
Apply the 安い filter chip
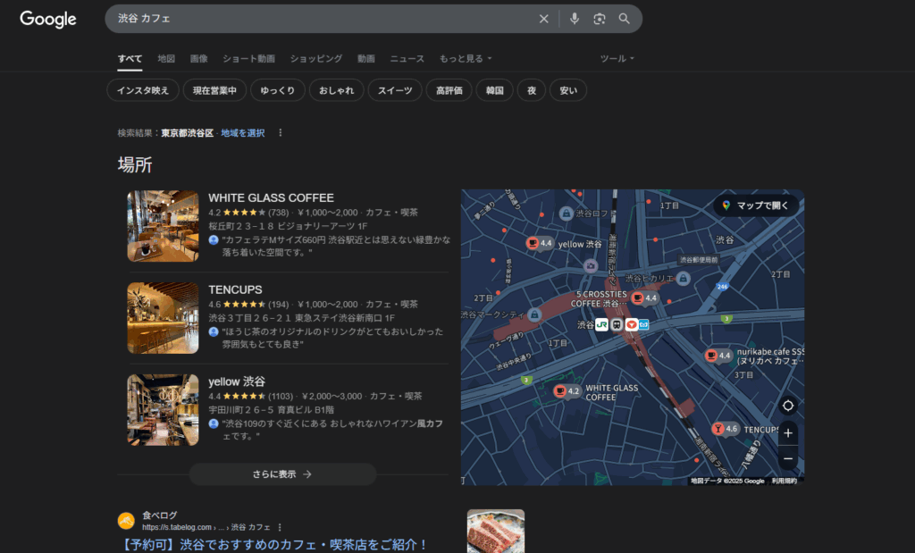point(568,90)
